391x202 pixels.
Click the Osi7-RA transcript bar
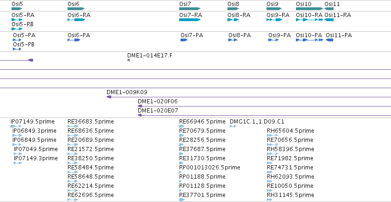(x=190, y=20)
